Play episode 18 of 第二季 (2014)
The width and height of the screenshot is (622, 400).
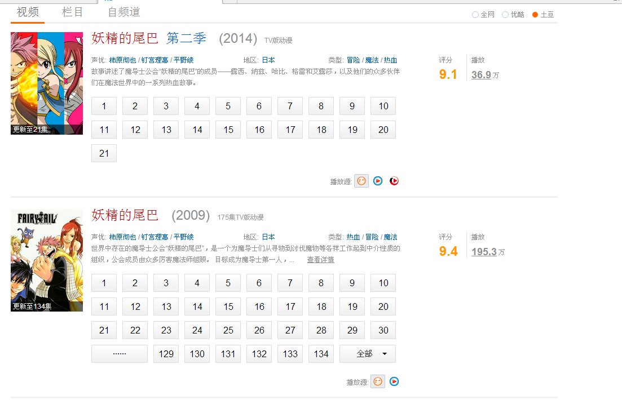pos(321,130)
